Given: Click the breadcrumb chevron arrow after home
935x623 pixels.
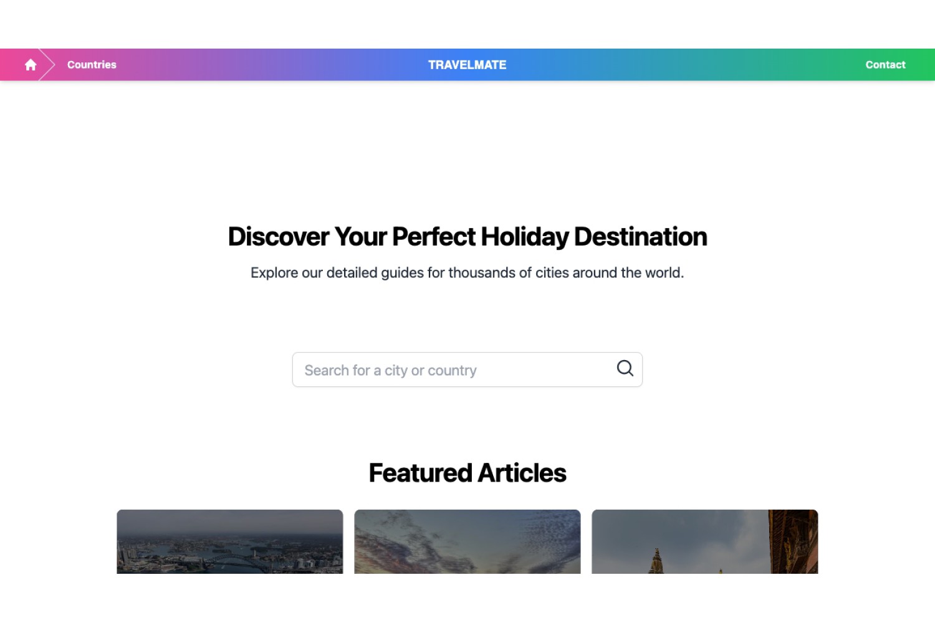Looking at the screenshot, I should tap(47, 65).
